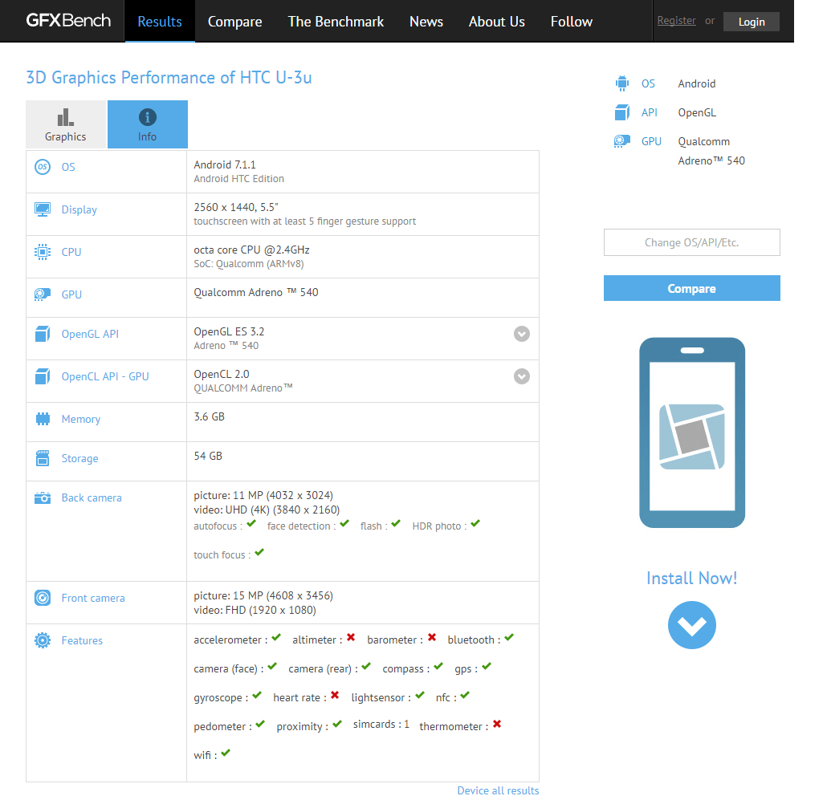Click the CPU label

[x=71, y=252]
